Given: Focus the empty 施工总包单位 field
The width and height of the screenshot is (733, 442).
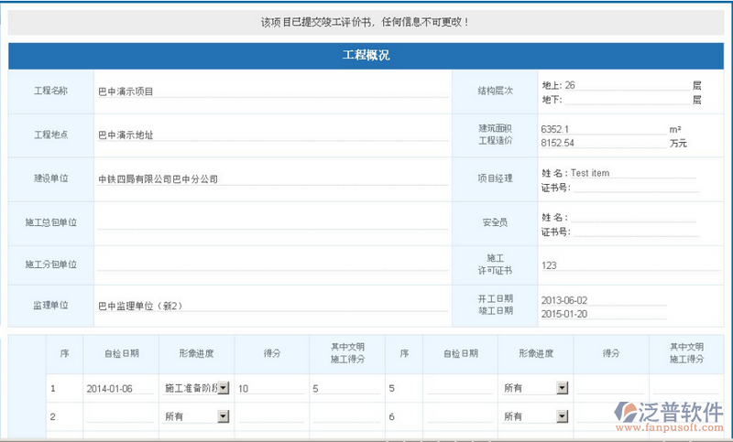Looking at the screenshot, I should pyautogui.click(x=272, y=222).
